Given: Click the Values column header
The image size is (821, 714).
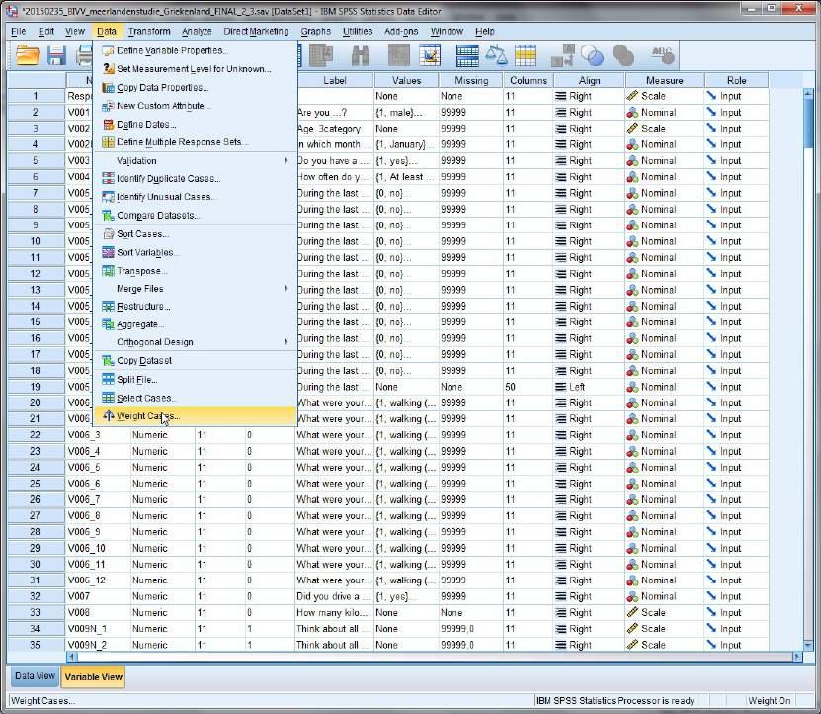Looking at the screenshot, I should click(x=406, y=81).
